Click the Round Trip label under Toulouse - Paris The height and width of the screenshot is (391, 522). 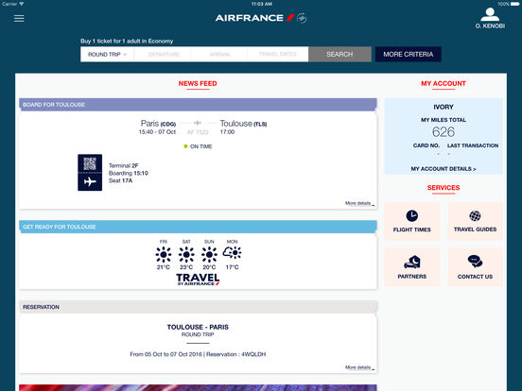click(x=198, y=335)
